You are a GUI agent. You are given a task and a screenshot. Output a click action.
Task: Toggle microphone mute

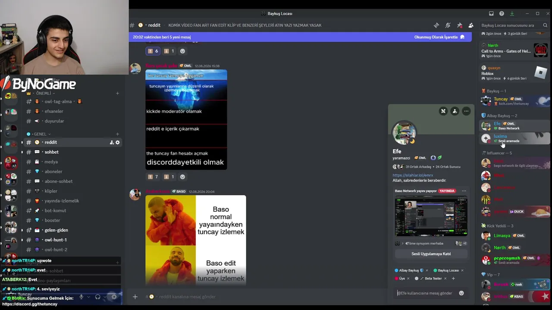pos(81,297)
